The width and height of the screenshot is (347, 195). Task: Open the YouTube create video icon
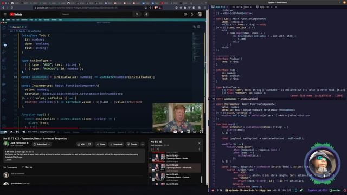(185, 15)
